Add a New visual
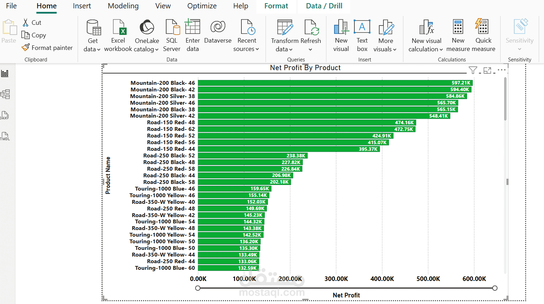 [341, 36]
